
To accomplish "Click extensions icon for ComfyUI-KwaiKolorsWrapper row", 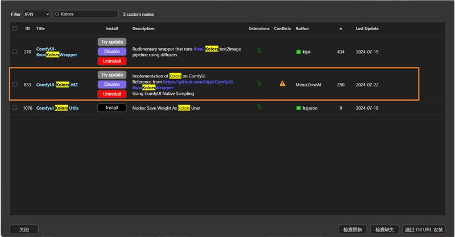I will [x=259, y=51].
